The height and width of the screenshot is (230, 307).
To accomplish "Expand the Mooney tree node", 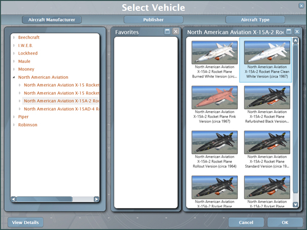I will [14, 69].
